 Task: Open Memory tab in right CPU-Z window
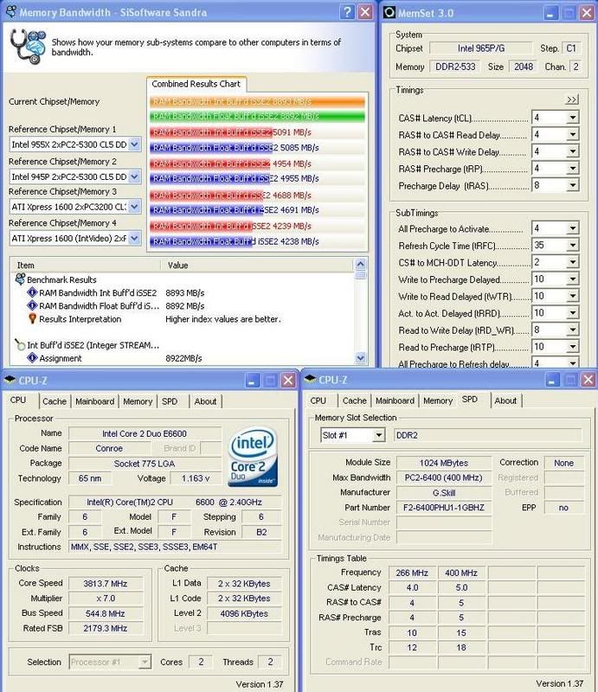click(438, 400)
